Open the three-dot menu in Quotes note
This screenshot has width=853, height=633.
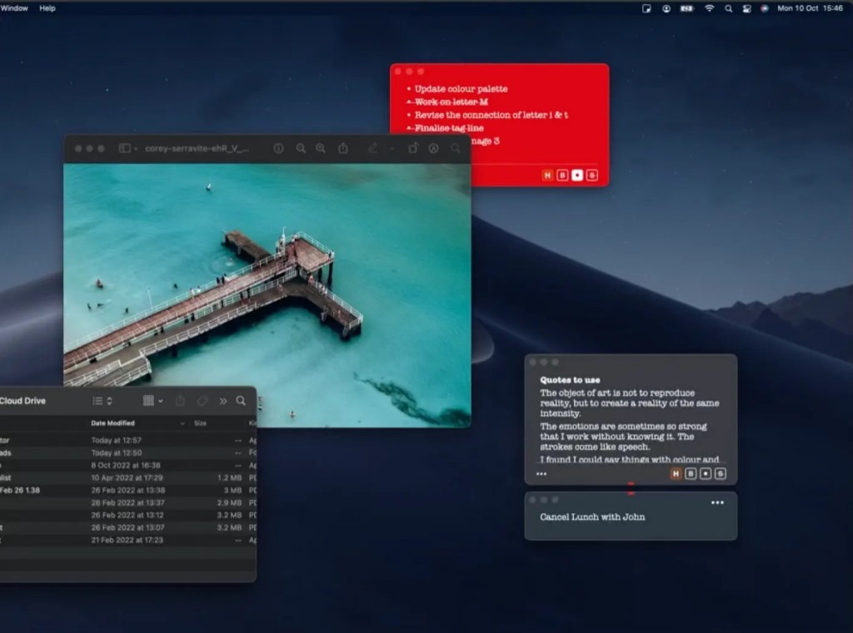[x=541, y=474]
